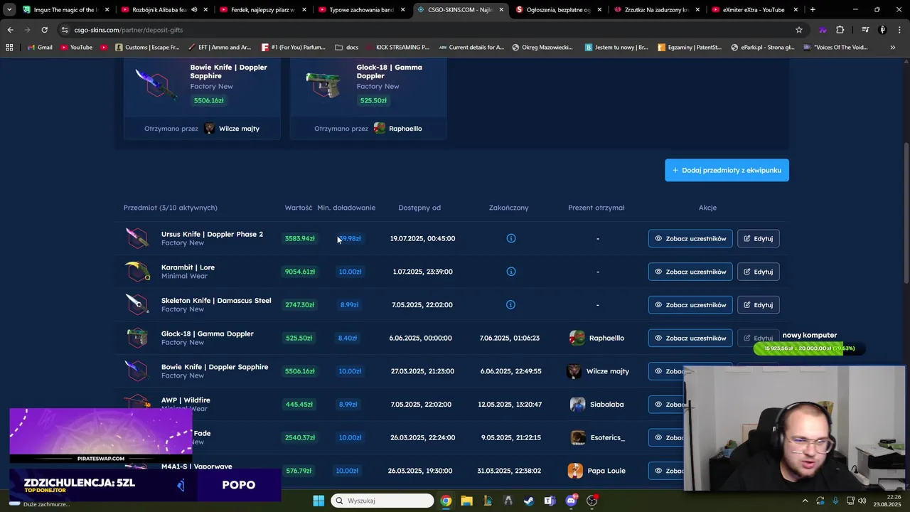The height and width of the screenshot is (512, 910).
Task: Reload the current page
Action: point(44,30)
